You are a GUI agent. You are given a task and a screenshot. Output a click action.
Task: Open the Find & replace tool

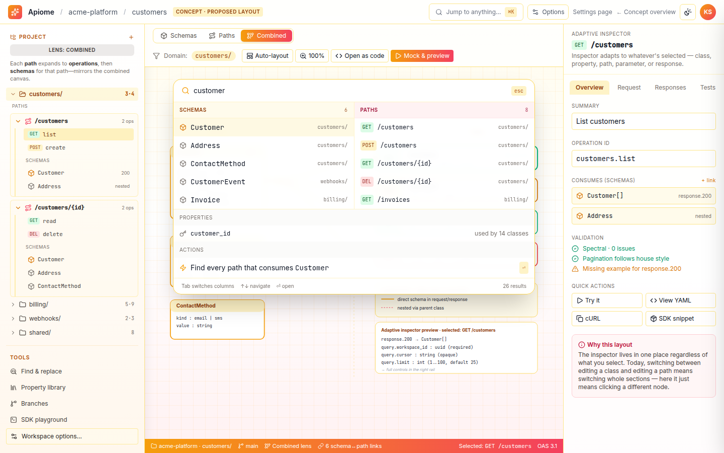point(72,371)
